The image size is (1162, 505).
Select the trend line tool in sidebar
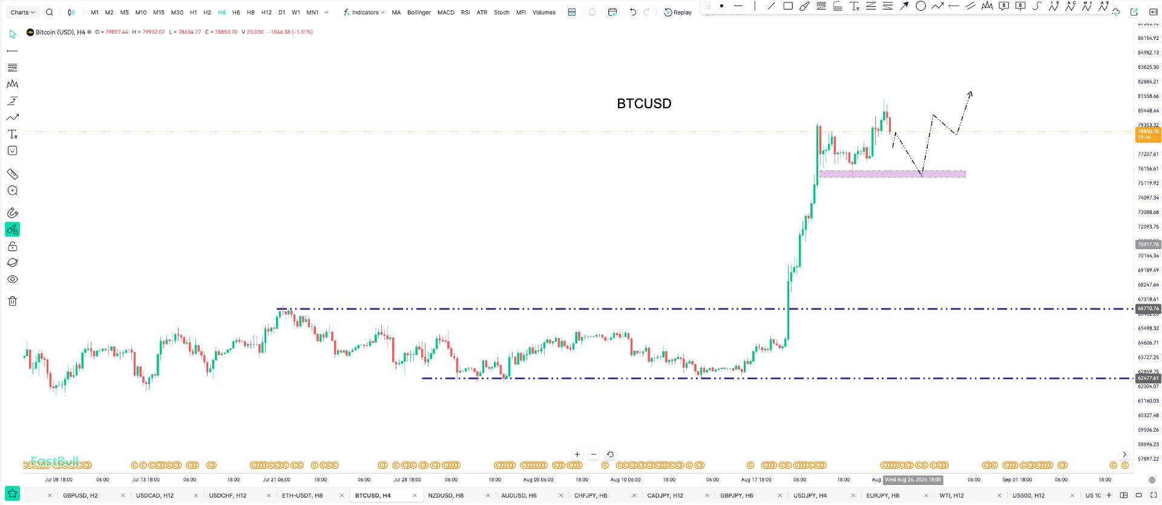coord(12,51)
